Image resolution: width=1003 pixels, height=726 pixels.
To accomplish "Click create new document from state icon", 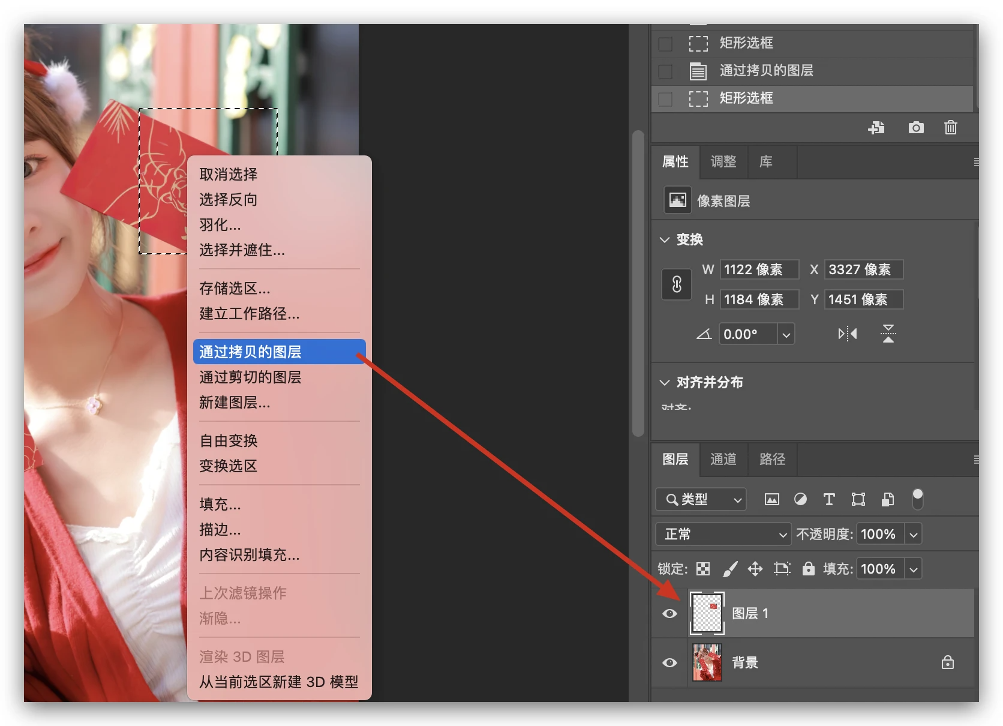I will 876,128.
